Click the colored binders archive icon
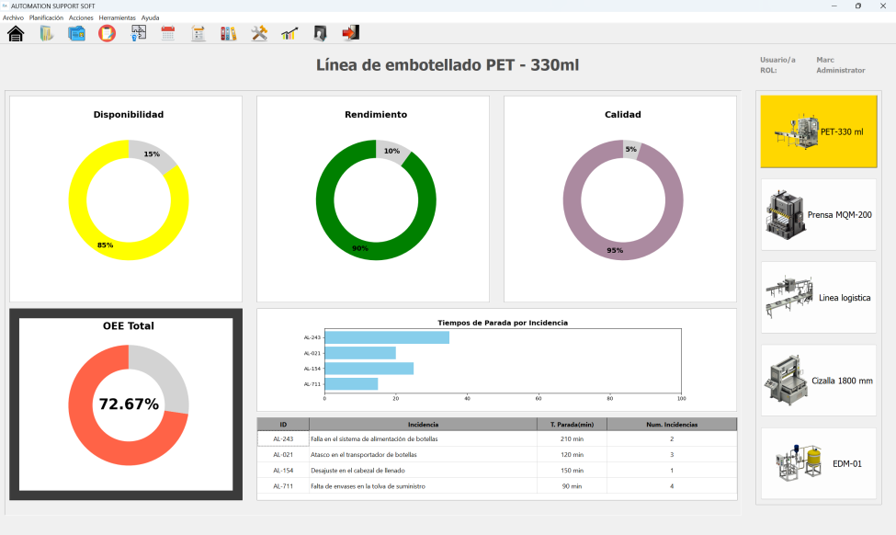Viewport: 896px width, 535px height. click(x=228, y=34)
